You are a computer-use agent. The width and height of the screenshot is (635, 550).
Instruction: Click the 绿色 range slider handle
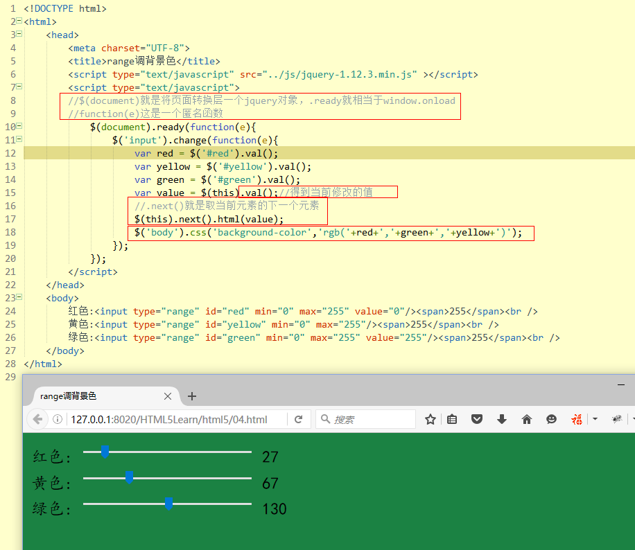(x=168, y=504)
